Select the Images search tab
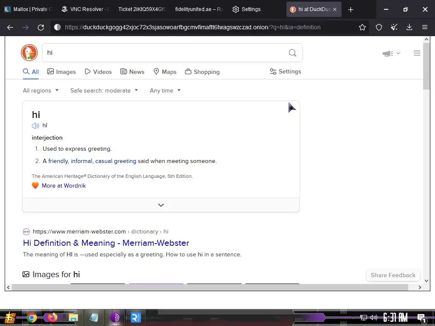This screenshot has width=435, height=326. [61, 72]
